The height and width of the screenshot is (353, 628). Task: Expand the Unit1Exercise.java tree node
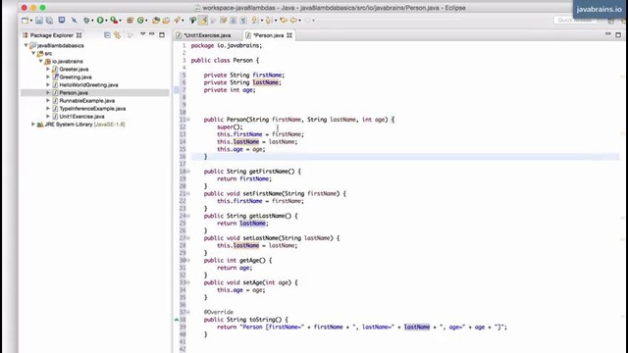(48, 116)
